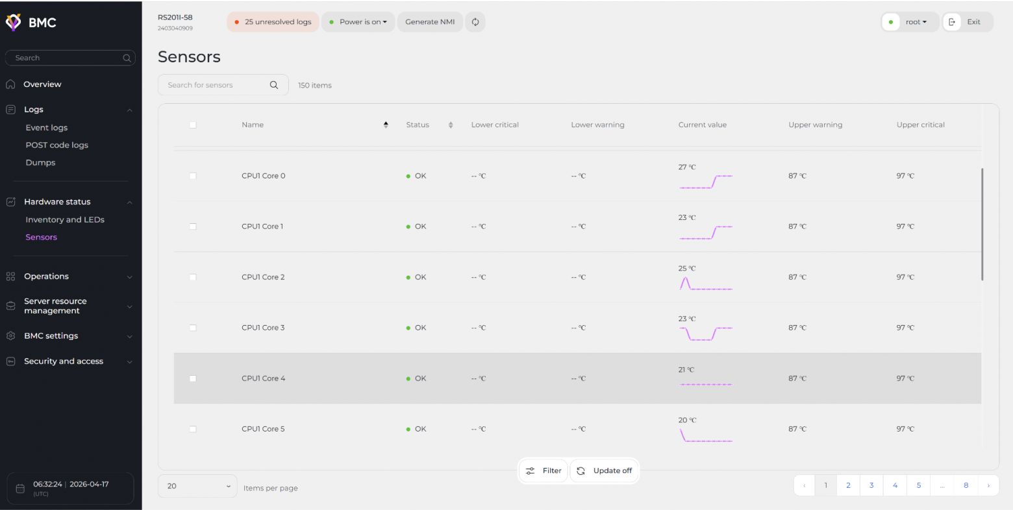Open Inventory and LEDs page

coord(65,220)
